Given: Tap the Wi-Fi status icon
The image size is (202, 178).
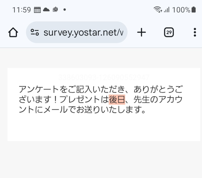Looking at the screenshot, I should point(158,10).
